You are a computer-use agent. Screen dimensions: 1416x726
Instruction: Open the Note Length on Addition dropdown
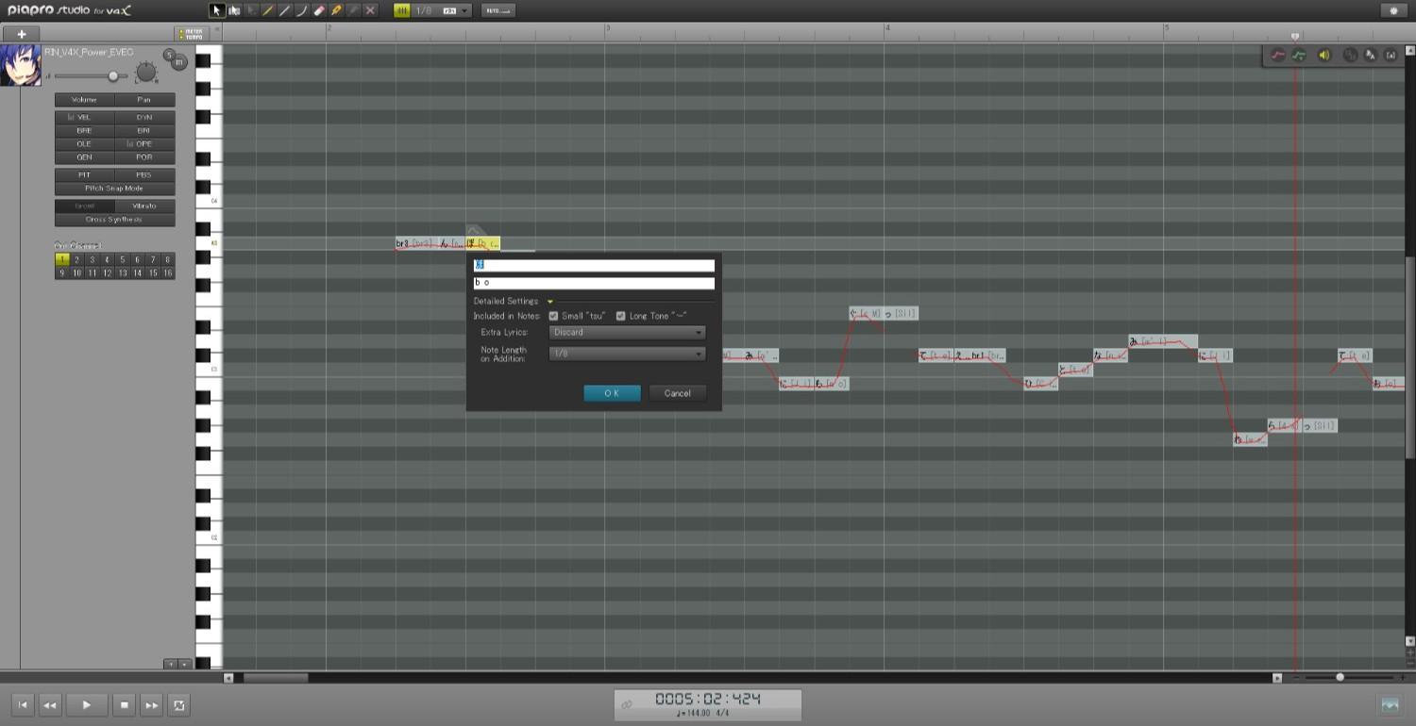tap(627, 354)
